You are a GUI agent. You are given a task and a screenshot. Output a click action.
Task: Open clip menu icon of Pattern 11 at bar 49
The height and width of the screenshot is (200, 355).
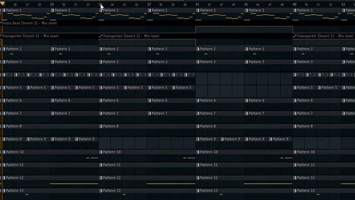[x=295, y=165]
